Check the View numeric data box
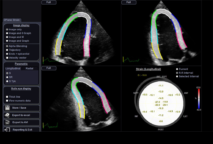This screenshot has height=144, width=213. point(7,100)
